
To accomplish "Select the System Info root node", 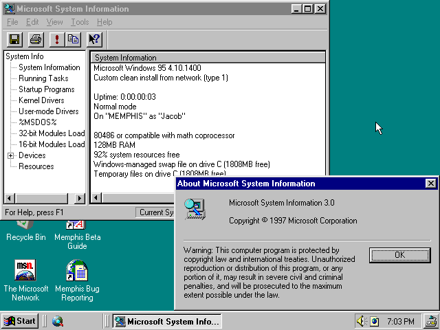I will click(x=25, y=56).
